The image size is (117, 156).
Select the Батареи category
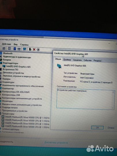(7, 60)
